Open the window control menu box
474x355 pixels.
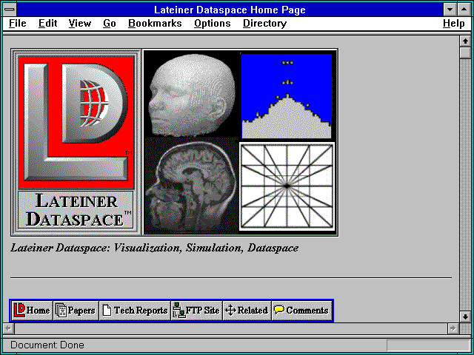(x=10, y=10)
